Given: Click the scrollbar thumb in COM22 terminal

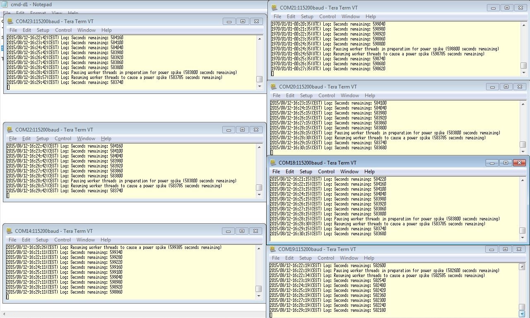Looking at the screenshot, I should pos(259,187).
